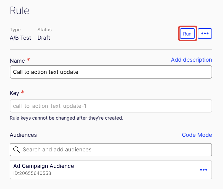The width and height of the screenshot is (223, 189).
Task: Click the A/B Test type value
Action: pyautogui.click(x=20, y=38)
